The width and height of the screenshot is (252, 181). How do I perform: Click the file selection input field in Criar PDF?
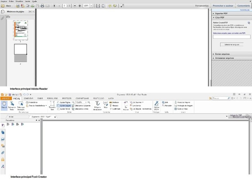click(232, 37)
